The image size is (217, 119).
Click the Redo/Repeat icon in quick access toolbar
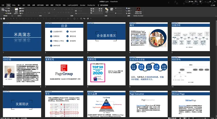click(x=88, y=18)
